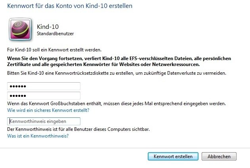Click the dialog heading about Konto von Kind-10
This screenshot has width=250, height=168.
coord(70,6)
